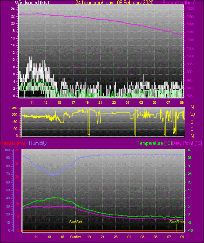Click the SunSet marker in temperature graph
Viewport: 204px width, 243px height.
click(x=76, y=222)
